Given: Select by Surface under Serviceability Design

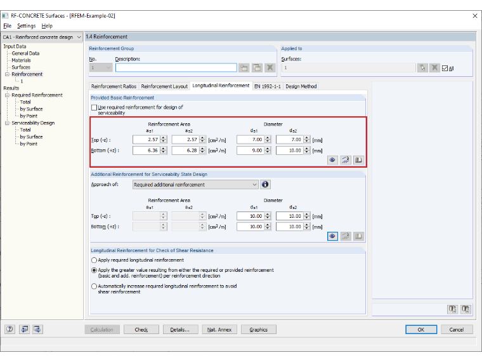Looking at the screenshot, I should click(x=31, y=137).
